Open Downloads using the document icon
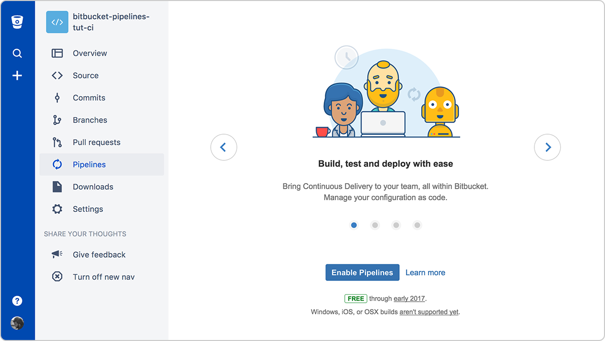The width and height of the screenshot is (605, 341). click(57, 186)
